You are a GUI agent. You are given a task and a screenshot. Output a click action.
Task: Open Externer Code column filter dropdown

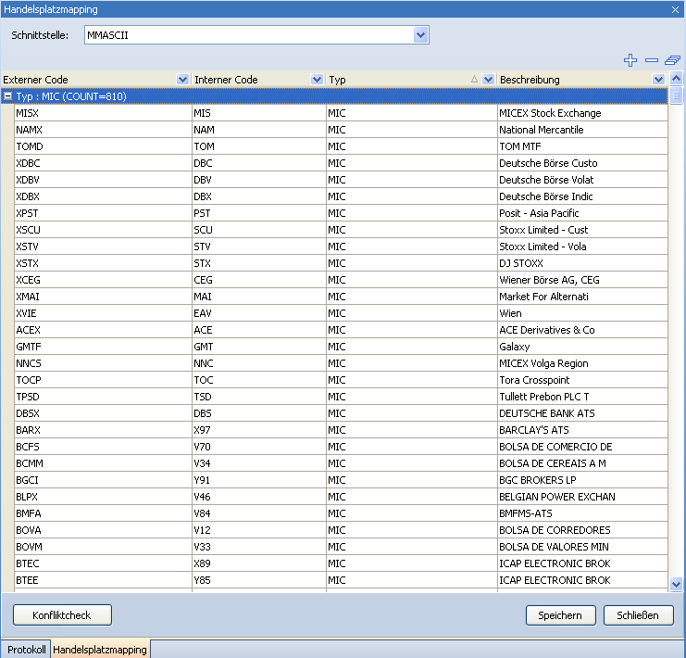(x=182, y=80)
